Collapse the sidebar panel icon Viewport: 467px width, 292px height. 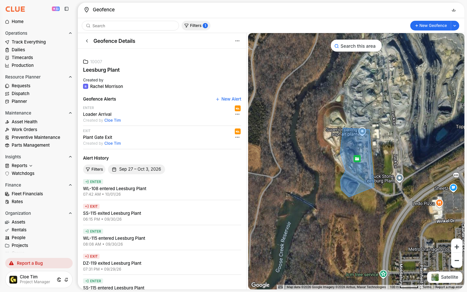(x=66, y=9)
